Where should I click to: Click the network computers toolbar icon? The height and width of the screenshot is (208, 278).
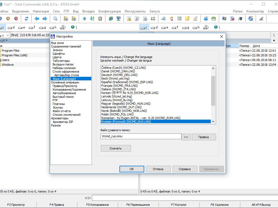click(119, 19)
